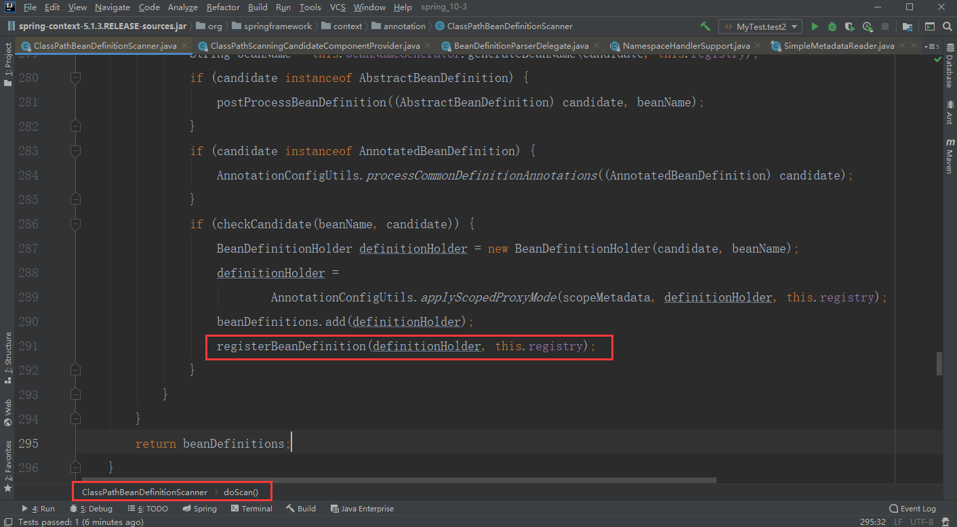Viewport: 957px width, 527px height.
Task: Click the annotation breadcrumb folder
Action: (x=399, y=26)
